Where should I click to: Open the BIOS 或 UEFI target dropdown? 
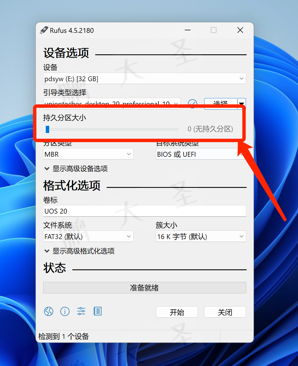point(201,154)
